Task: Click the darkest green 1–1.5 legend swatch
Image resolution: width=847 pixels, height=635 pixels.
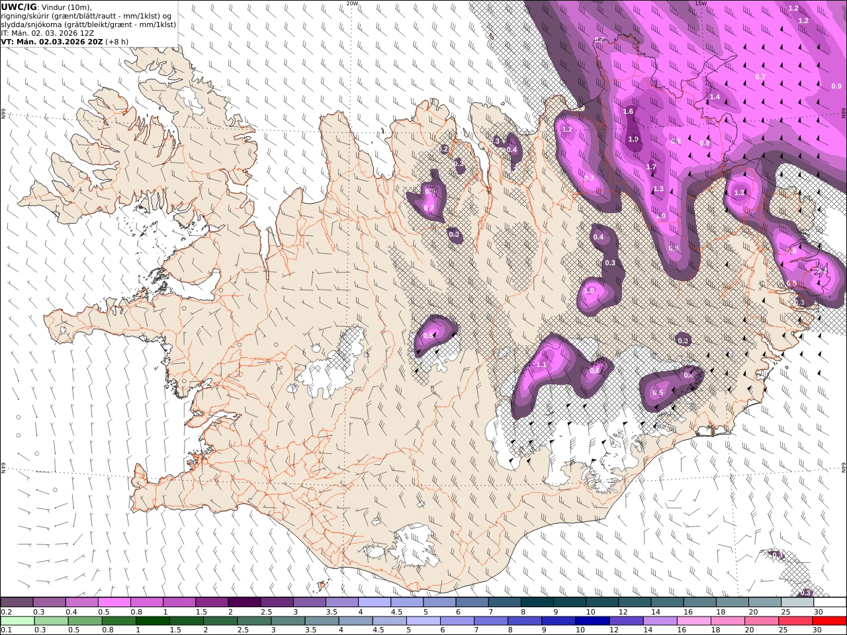Action: pos(152,621)
